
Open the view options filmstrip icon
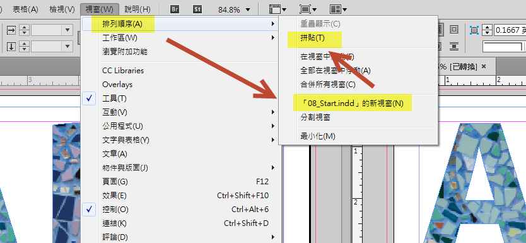(278, 9)
